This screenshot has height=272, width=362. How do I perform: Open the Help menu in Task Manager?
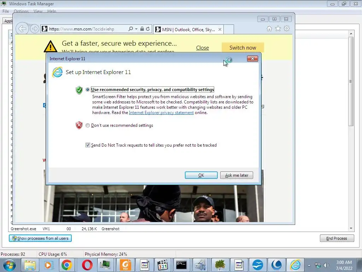click(x=52, y=11)
